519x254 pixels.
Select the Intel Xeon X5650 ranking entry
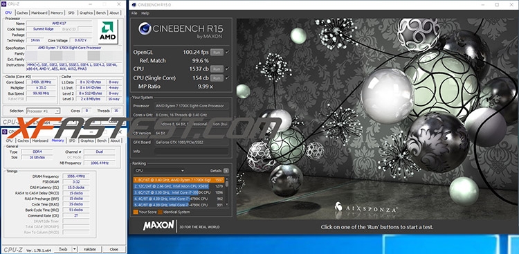(x=179, y=186)
